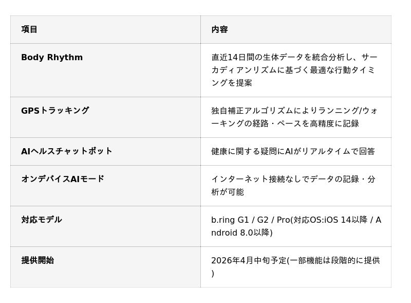Viewport: 411px width, 303px height.
Task: Select the AIヘルスチャットボット row label
Action: tap(67, 151)
